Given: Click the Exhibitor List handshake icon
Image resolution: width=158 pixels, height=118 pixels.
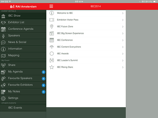Looking at the screenshot, I should point(3,23).
